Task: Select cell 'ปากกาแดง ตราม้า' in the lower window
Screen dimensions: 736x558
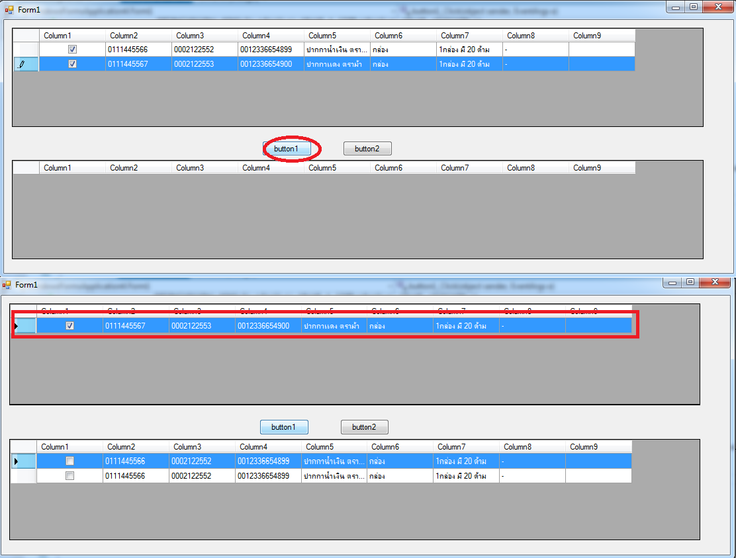Action: (334, 326)
